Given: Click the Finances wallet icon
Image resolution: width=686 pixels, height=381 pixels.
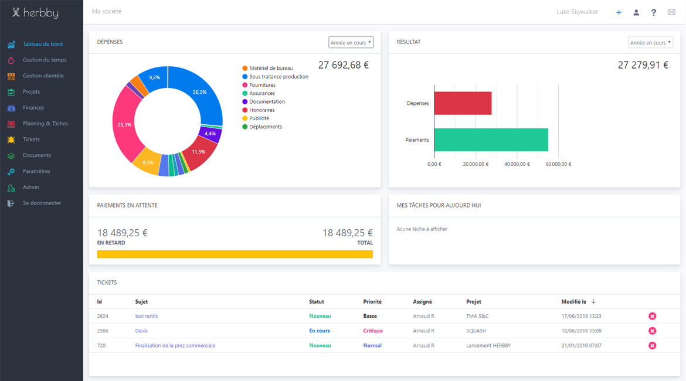Looking at the screenshot, I should (x=11, y=108).
